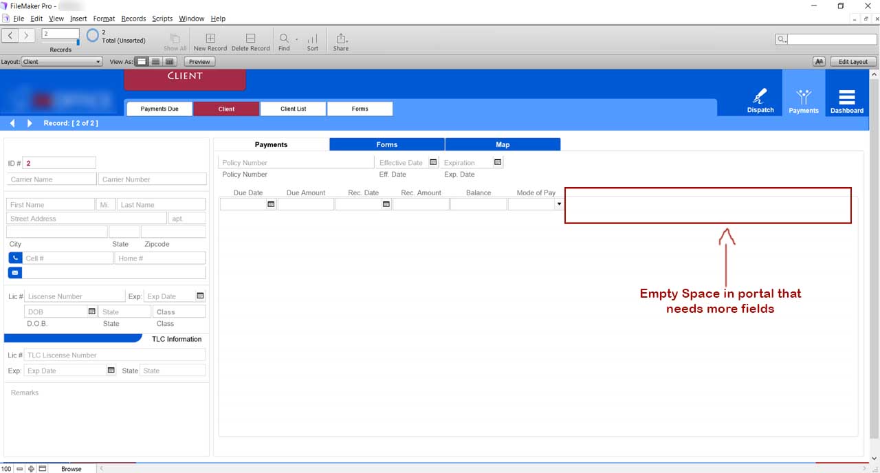Click the Preview button
This screenshot has width=880, height=473.
click(199, 62)
